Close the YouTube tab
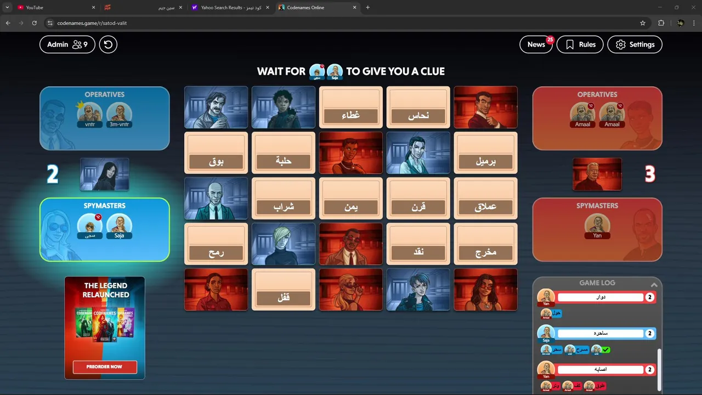Image resolution: width=702 pixels, height=395 pixels. (x=93, y=8)
